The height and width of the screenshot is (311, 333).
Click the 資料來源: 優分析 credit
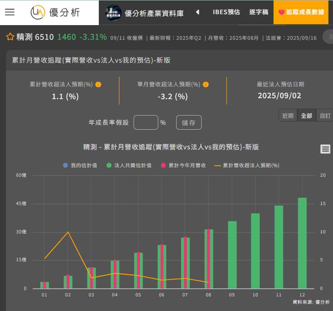[311, 302]
